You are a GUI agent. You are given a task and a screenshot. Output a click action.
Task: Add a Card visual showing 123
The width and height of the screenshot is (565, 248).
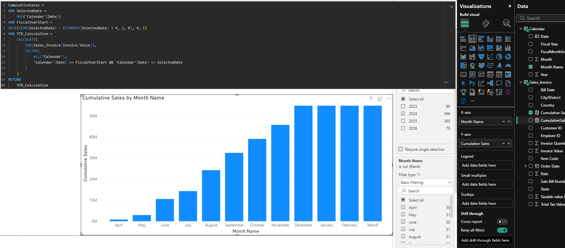pyautogui.click(x=464, y=74)
